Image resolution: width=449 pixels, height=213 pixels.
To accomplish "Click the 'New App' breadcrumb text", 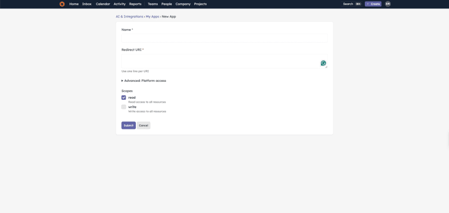I will pyautogui.click(x=169, y=17).
